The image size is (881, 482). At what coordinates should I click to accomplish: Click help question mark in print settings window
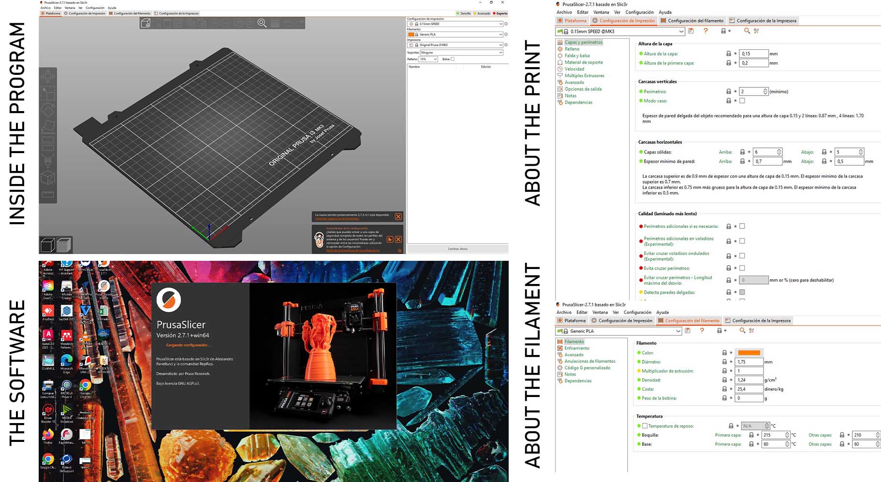point(705,31)
